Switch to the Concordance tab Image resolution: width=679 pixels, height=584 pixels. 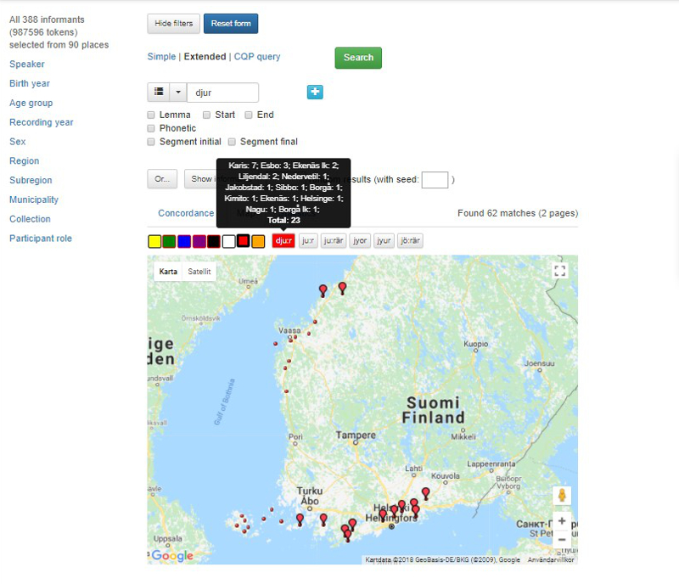tap(186, 214)
